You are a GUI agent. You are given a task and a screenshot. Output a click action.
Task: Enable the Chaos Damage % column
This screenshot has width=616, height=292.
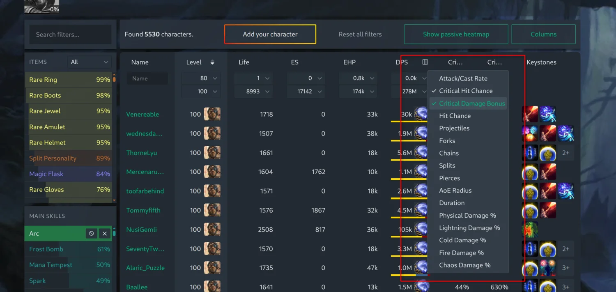(468, 265)
